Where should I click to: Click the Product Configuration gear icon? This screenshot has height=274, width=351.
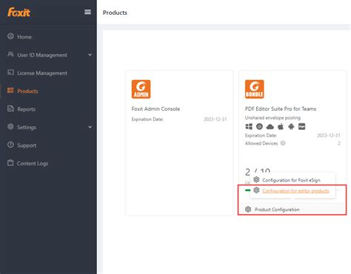pyautogui.click(x=248, y=209)
